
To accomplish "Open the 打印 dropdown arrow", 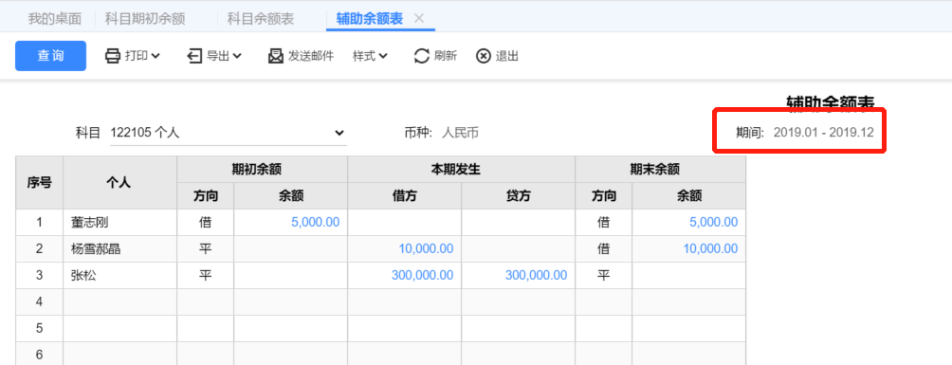I will point(155,56).
